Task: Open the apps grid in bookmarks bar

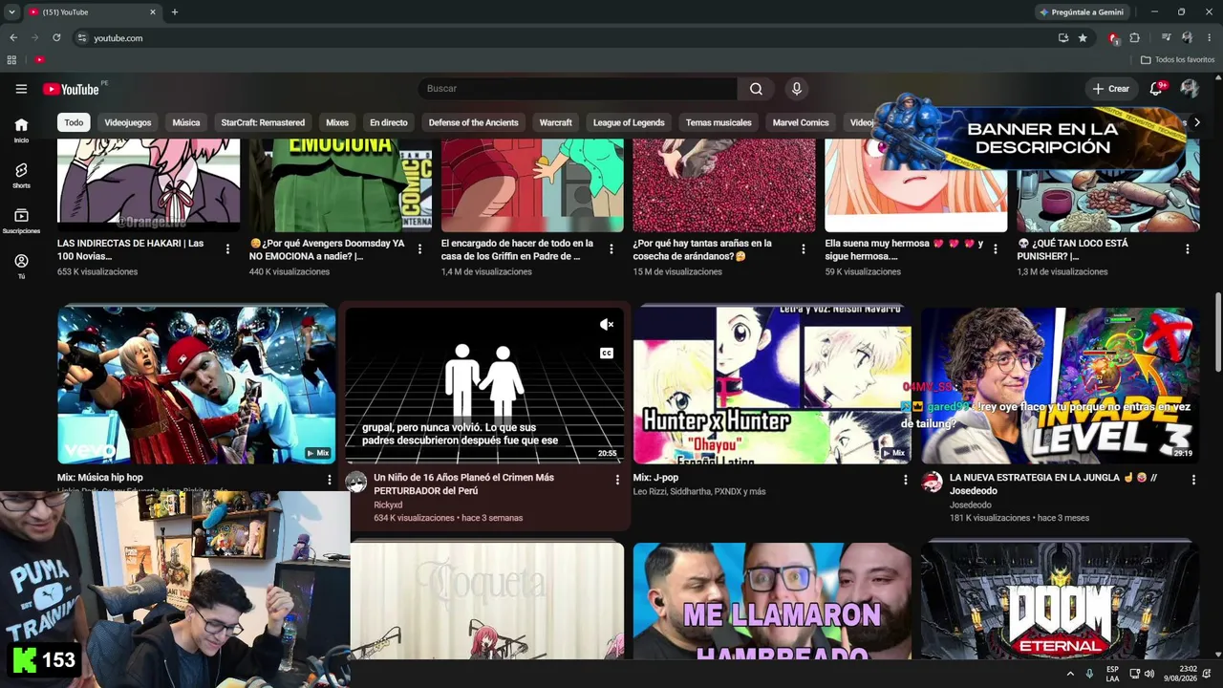Action: point(11,60)
